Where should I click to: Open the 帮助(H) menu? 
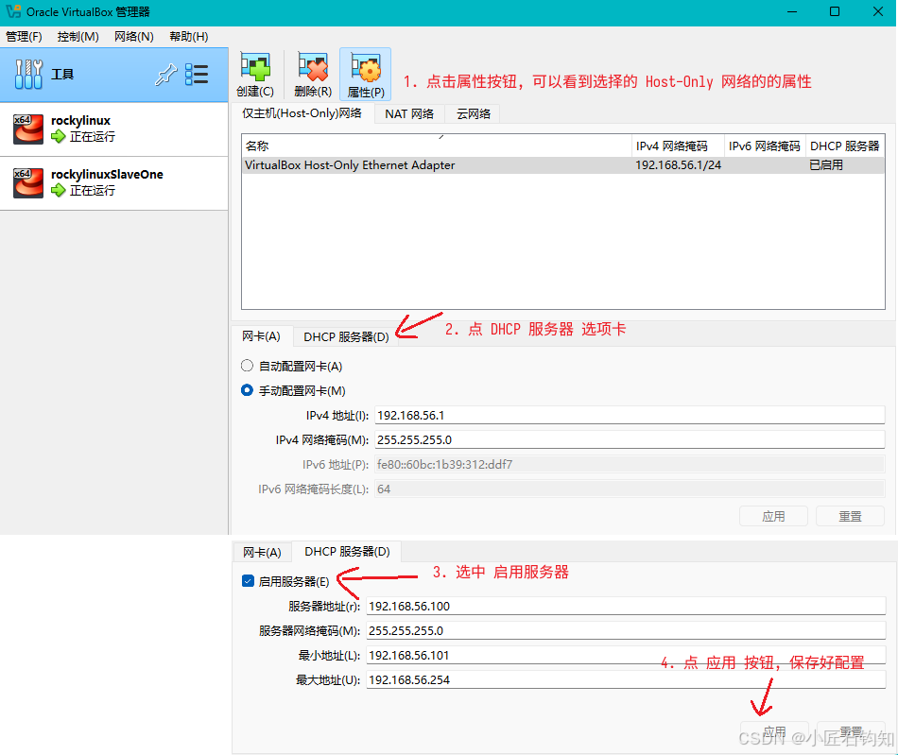click(x=188, y=37)
